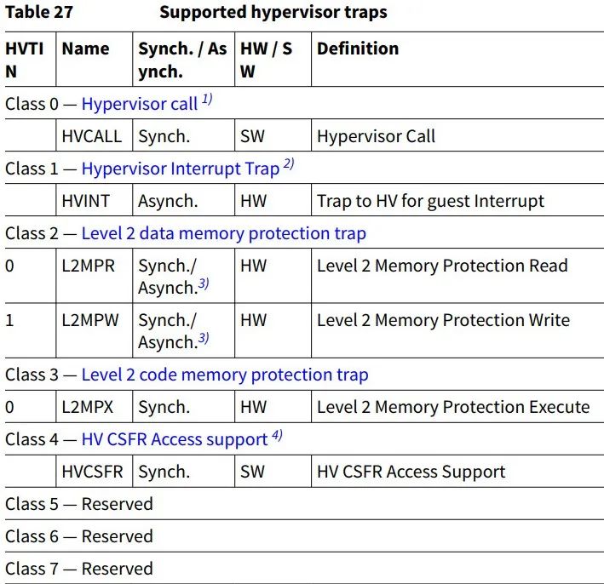The image size is (604, 584).
Task: Click footnote 2 after Hypervisor Interrupt Trap
Action: (x=289, y=164)
